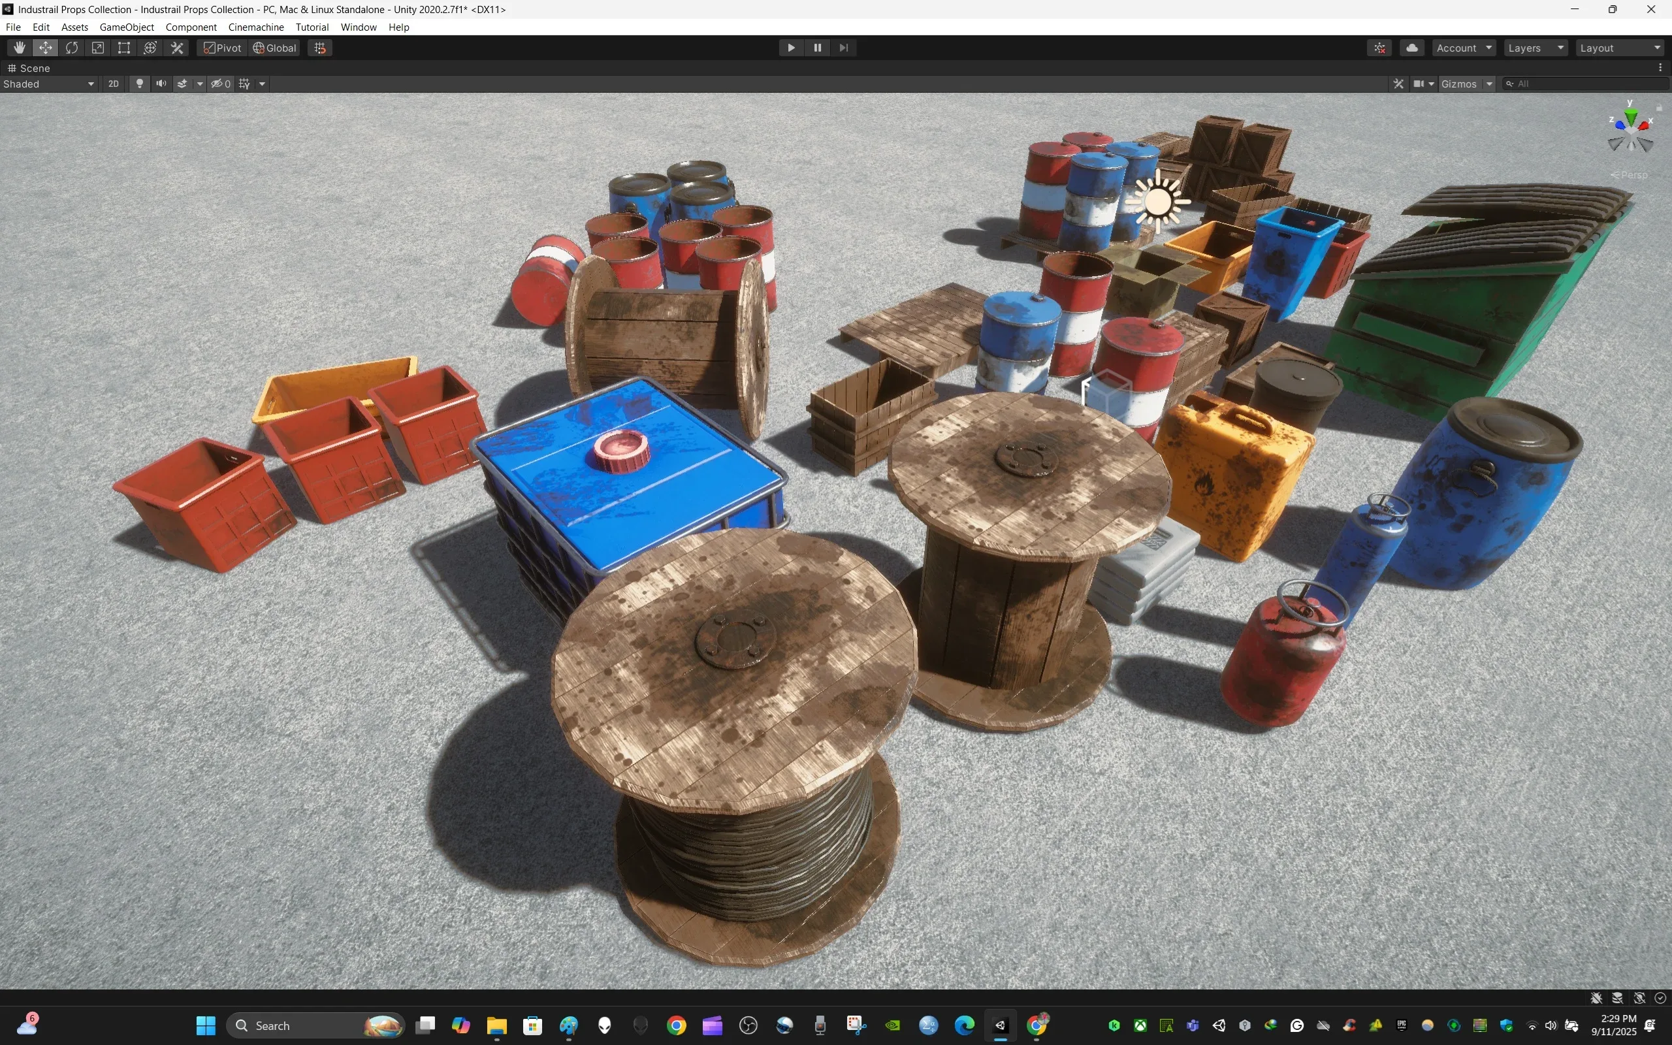Select the Rect Transform tool
Image resolution: width=1672 pixels, height=1045 pixels.
[123, 47]
